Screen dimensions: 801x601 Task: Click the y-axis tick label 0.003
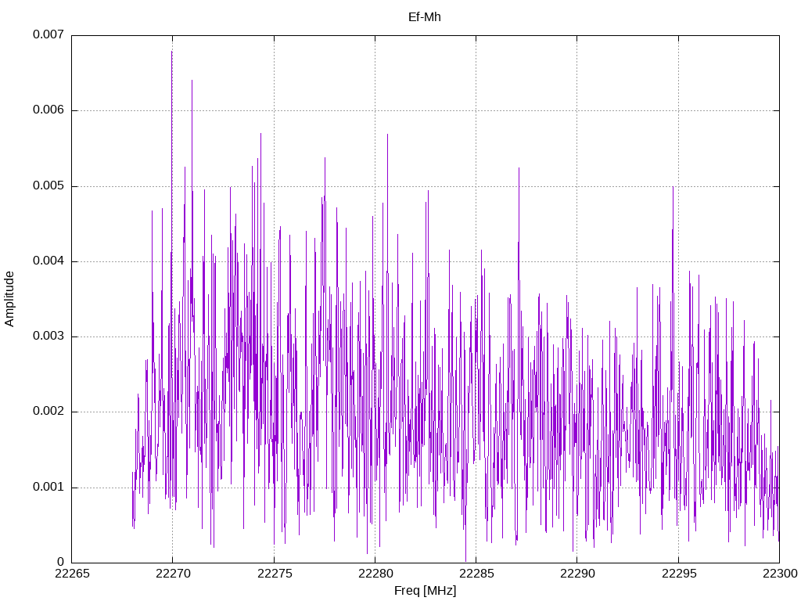(x=48, y=336)
